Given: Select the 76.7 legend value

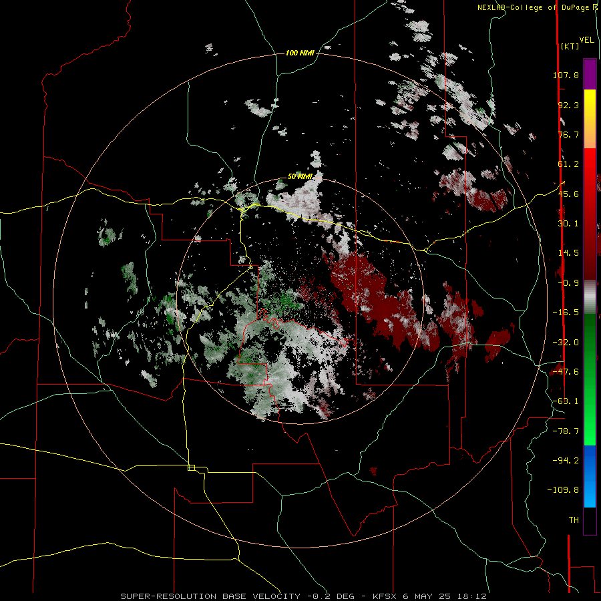Looking at the screenshot, I should (568, 134).
